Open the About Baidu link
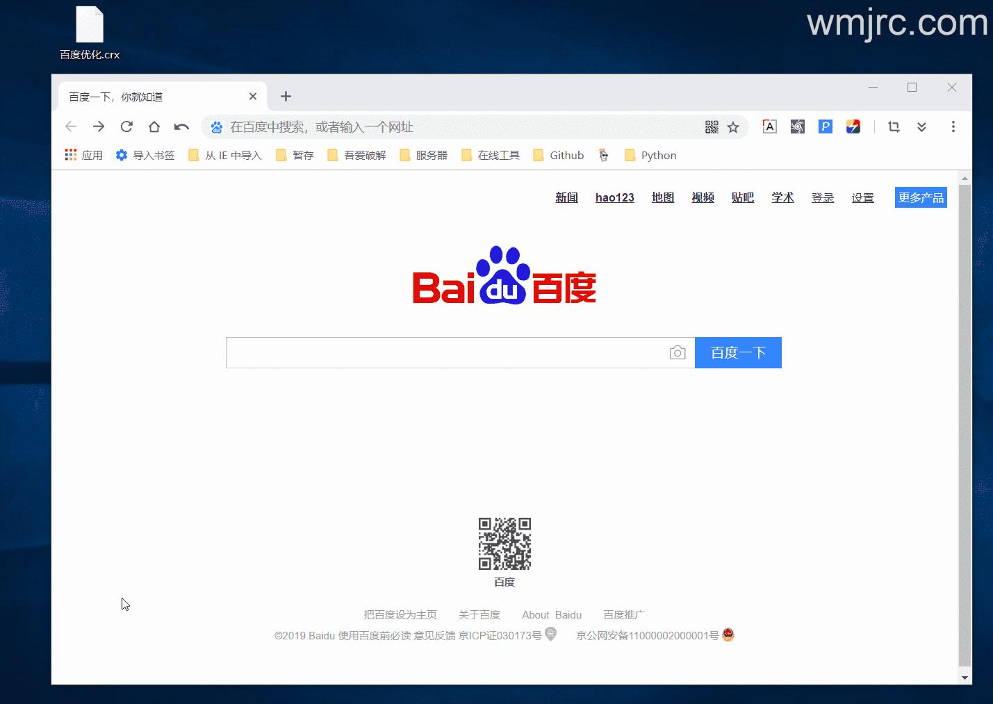 (x=552, y=614)
